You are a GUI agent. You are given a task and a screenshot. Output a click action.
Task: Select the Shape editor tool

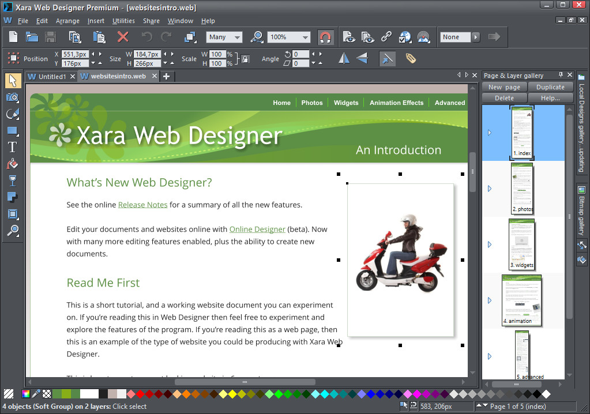(x=13, y=114)
